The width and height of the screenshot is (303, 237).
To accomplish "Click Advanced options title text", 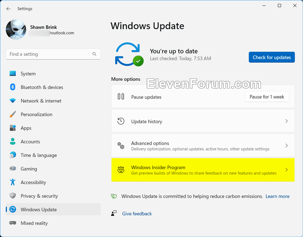I will pos(150,143).
